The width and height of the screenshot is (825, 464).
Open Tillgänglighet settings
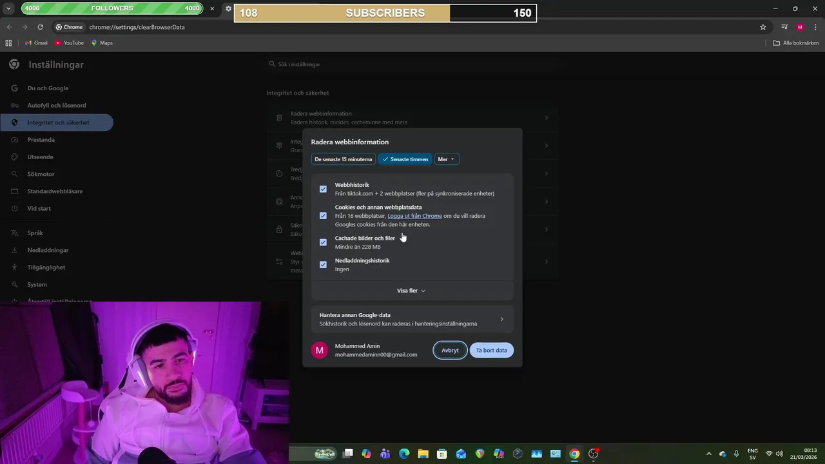click(46, 267)
